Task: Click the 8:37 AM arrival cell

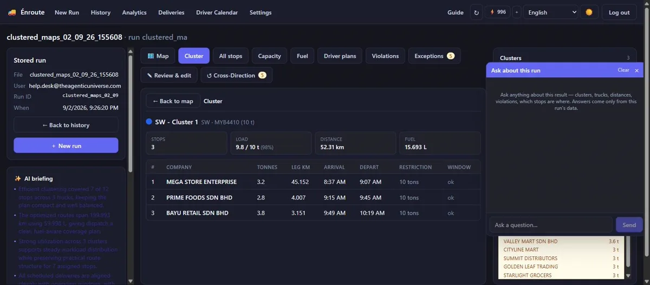Action: coord(334,182)
